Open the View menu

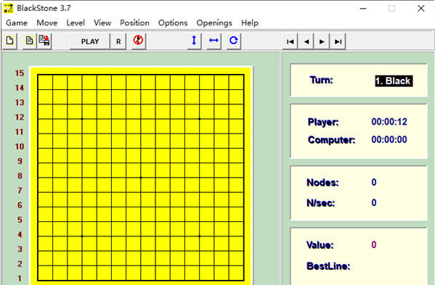tap(102, 22)
